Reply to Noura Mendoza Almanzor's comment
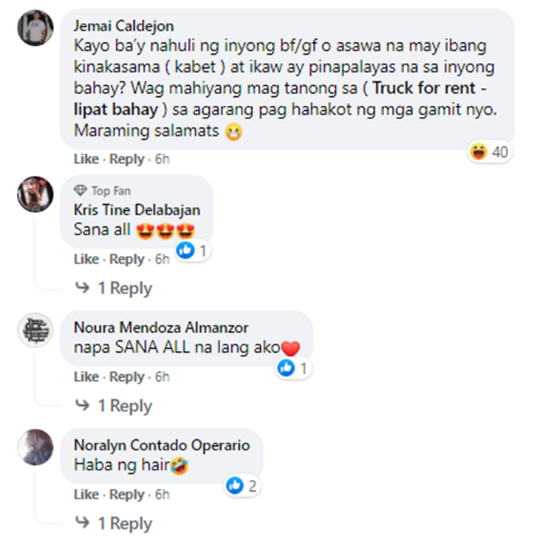 point(127,377)
